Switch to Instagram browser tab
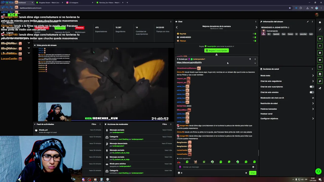Viewport: 324px width, 182px height. pos(79,3)
